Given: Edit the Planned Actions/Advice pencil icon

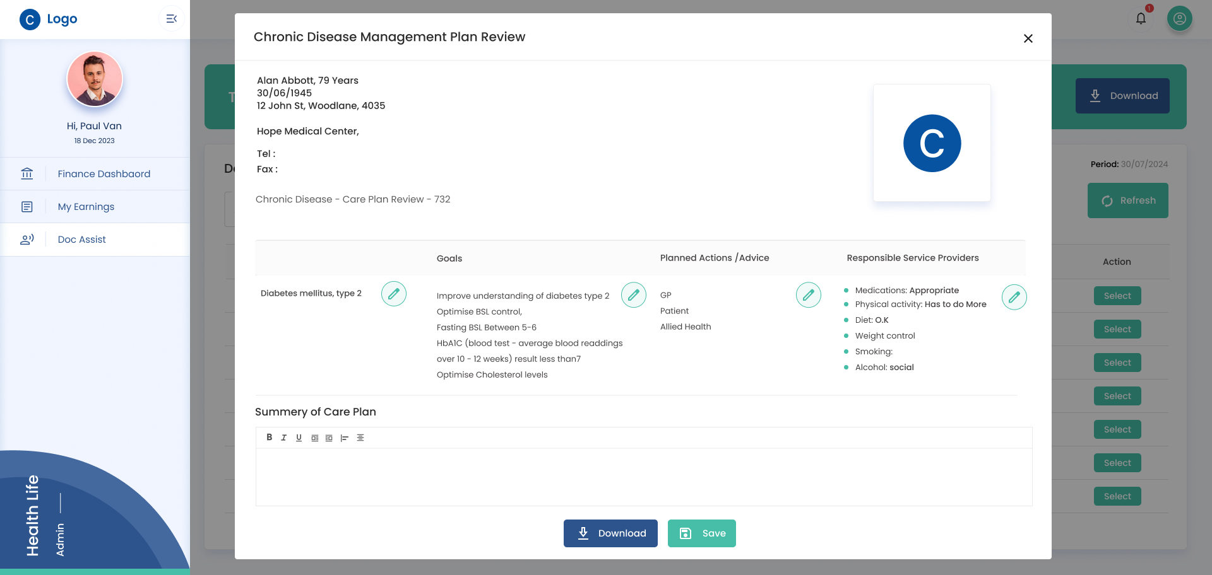Looking at the screenshot, I should pos(809,295).
